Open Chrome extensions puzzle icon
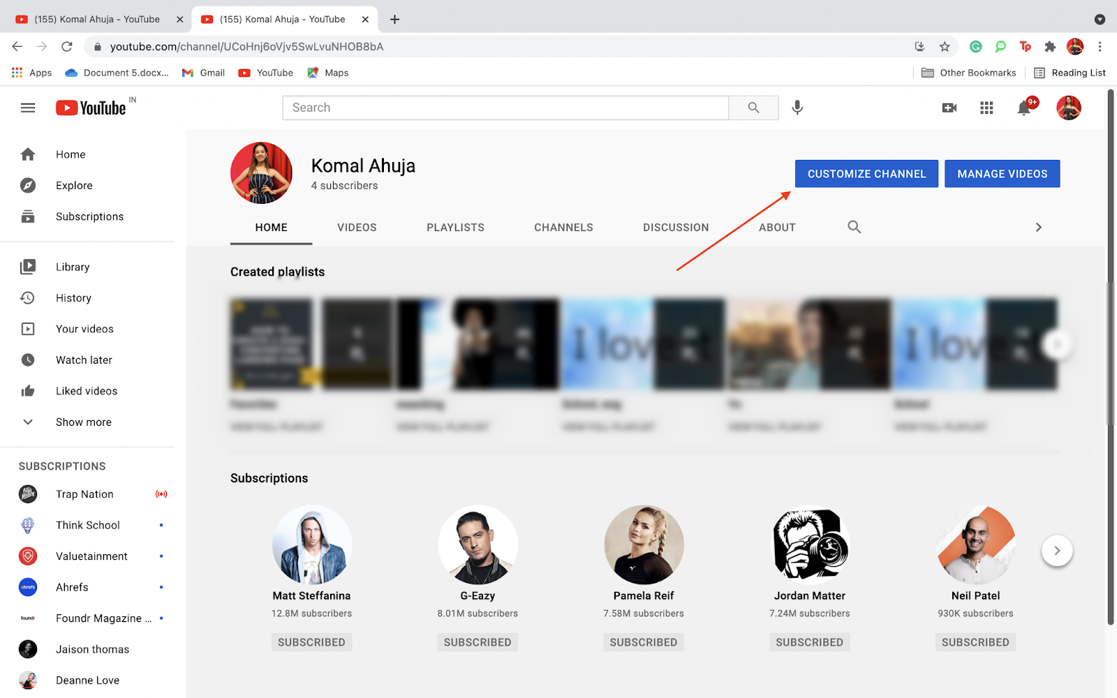 [x=1050, y=47]
